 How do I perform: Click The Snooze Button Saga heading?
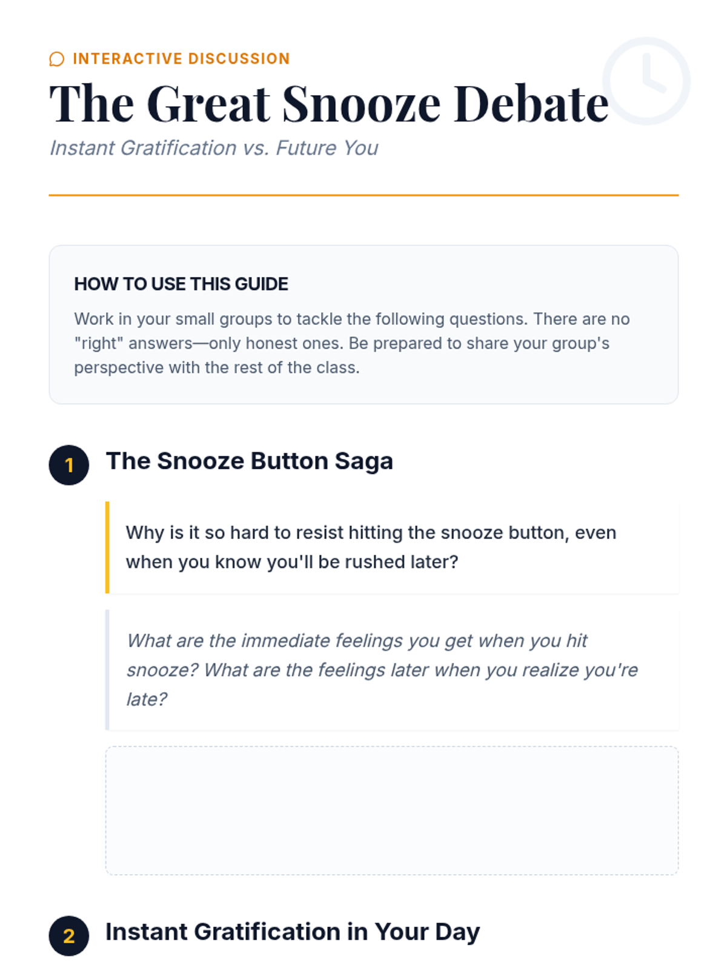249,461
